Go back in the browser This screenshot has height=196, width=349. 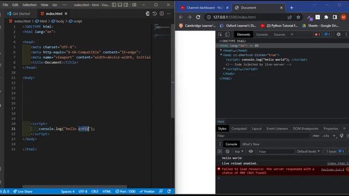point(180,17)
